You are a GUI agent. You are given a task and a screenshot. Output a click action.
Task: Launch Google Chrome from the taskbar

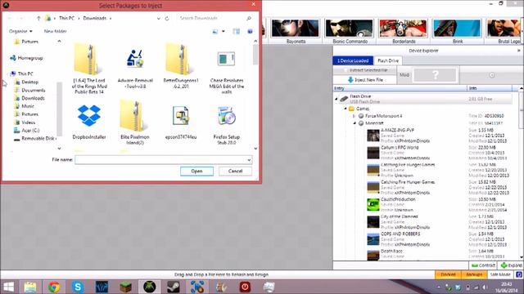pos(54,287)
